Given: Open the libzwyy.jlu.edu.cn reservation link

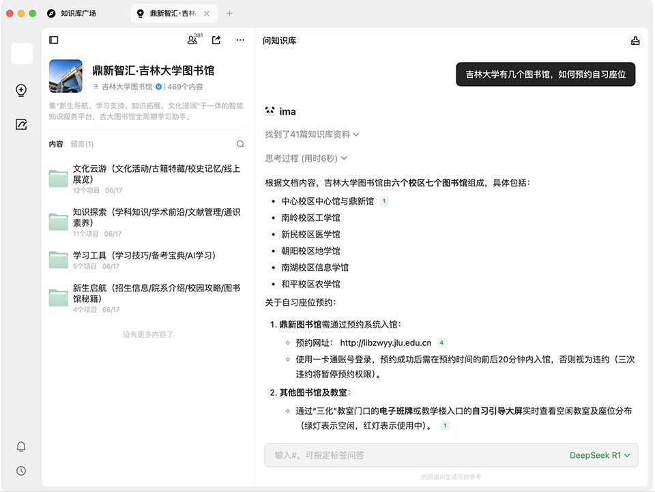Looking at the screenshot, I should point(385,343).
